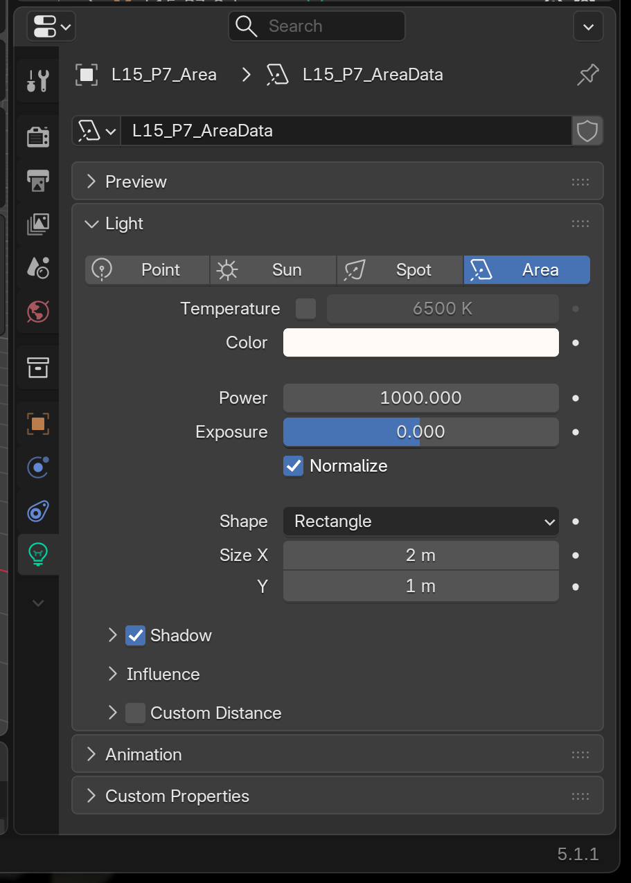Open the options dropdown beside the search field
The width and height of the screenshot is (631, 883).
tap(588, 27)
